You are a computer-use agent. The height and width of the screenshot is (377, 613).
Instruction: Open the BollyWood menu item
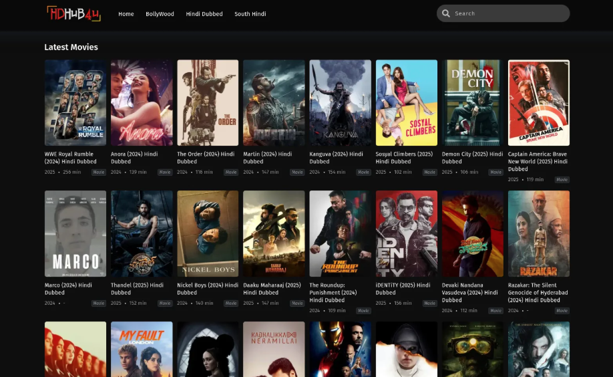(160, 13)
